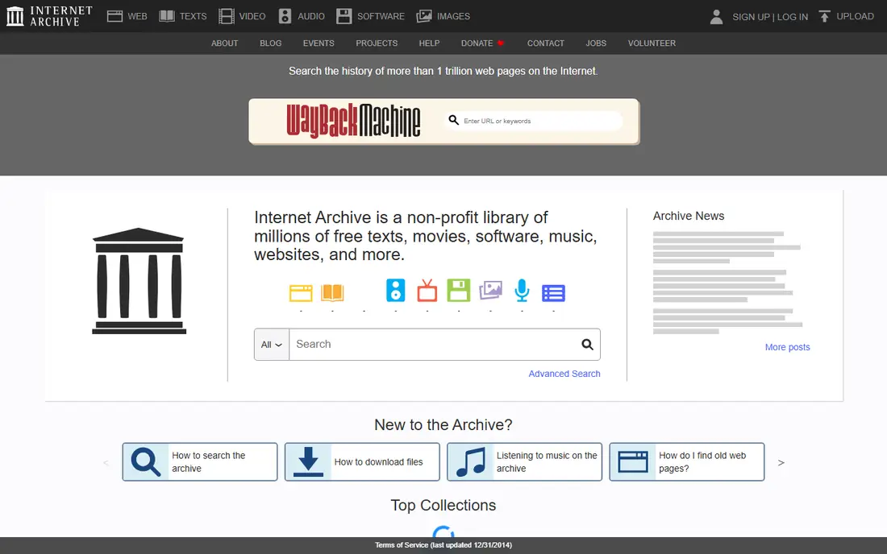The image size is (887, 554).
Task: Click the blue speaker audio icon
Action: 395,290
